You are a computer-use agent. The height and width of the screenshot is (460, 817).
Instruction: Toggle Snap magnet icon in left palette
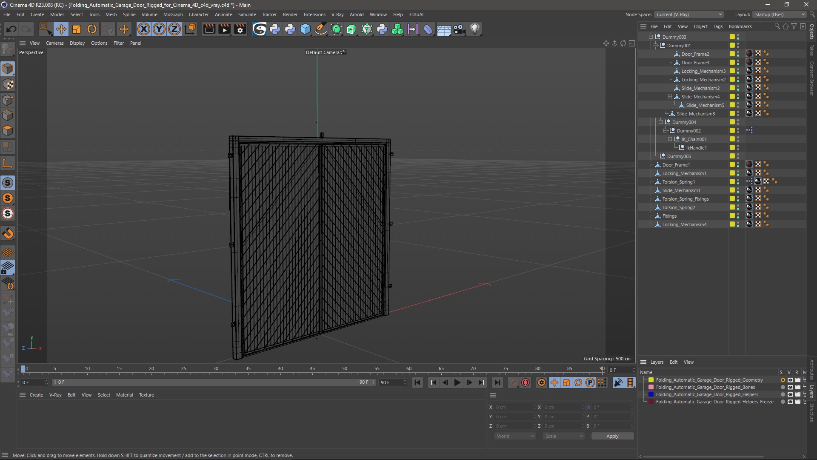coord(8,233)
